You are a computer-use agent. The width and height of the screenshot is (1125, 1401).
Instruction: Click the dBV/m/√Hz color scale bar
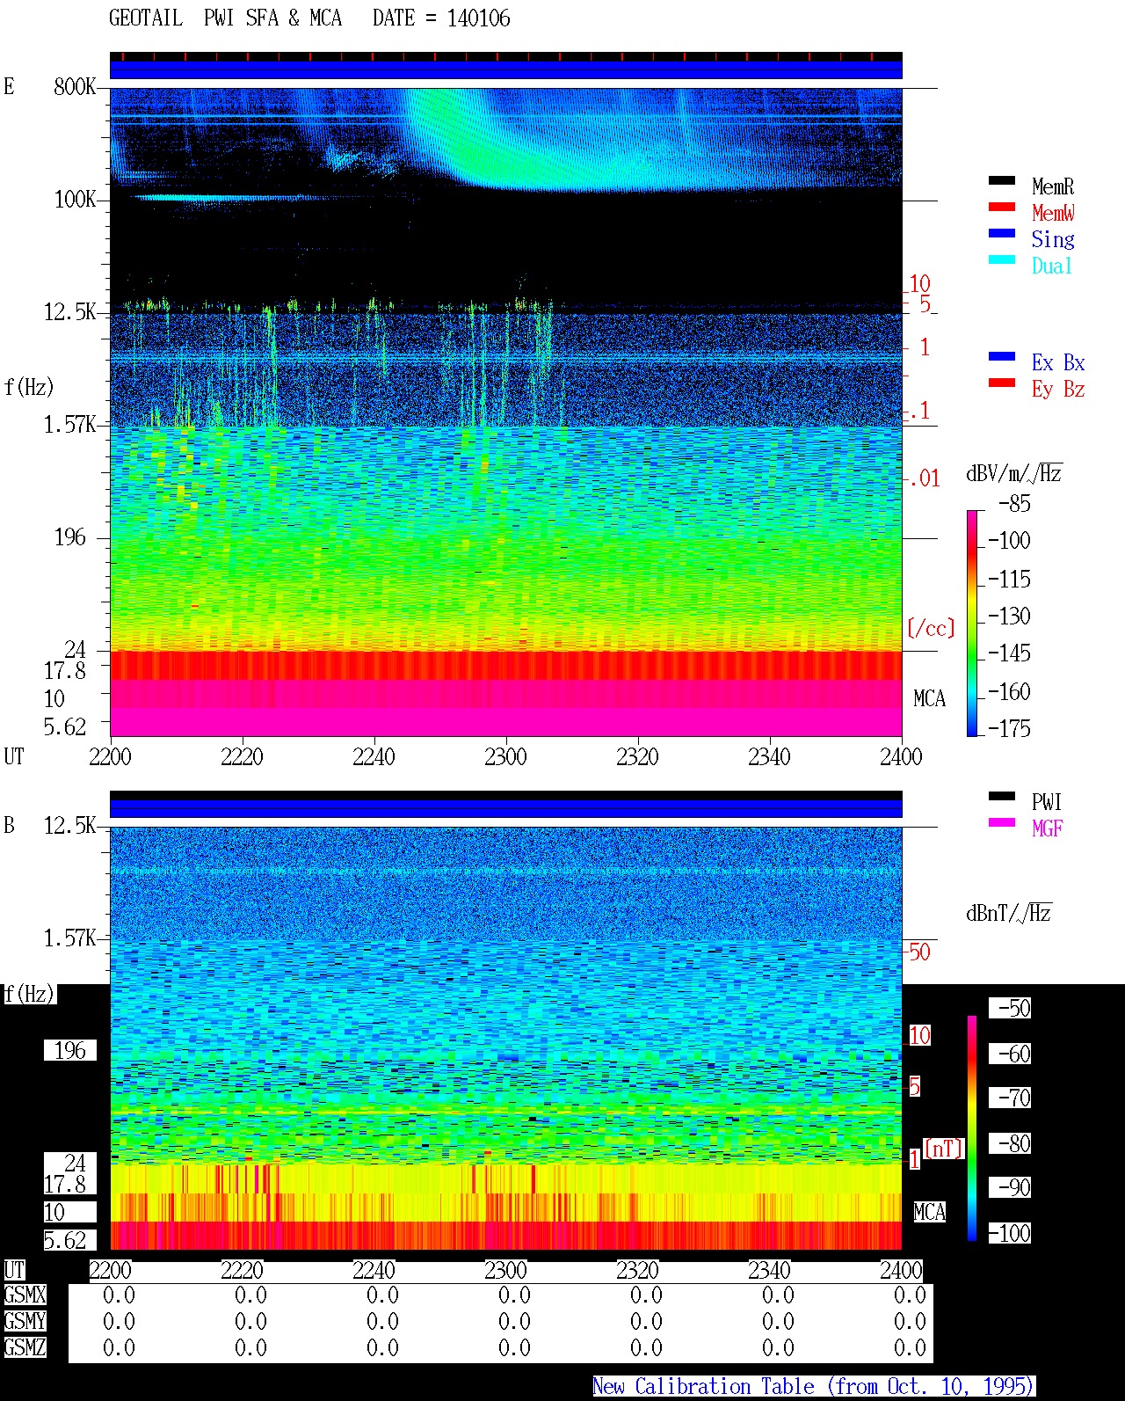click(x=972, y=623)
